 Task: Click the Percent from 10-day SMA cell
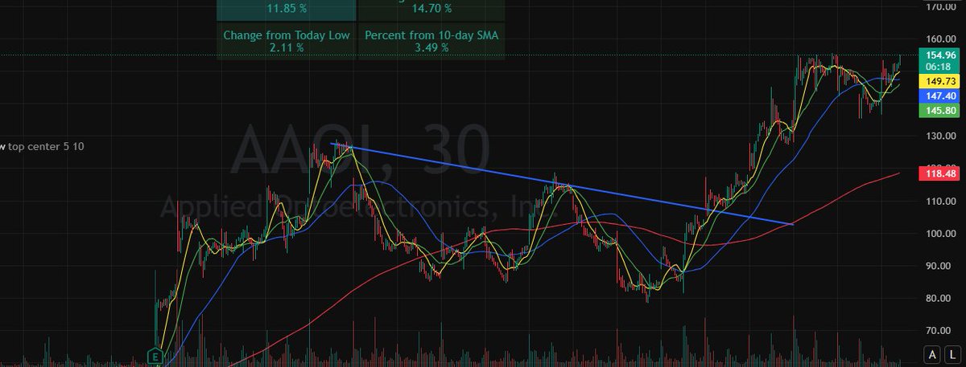(431, 41)
